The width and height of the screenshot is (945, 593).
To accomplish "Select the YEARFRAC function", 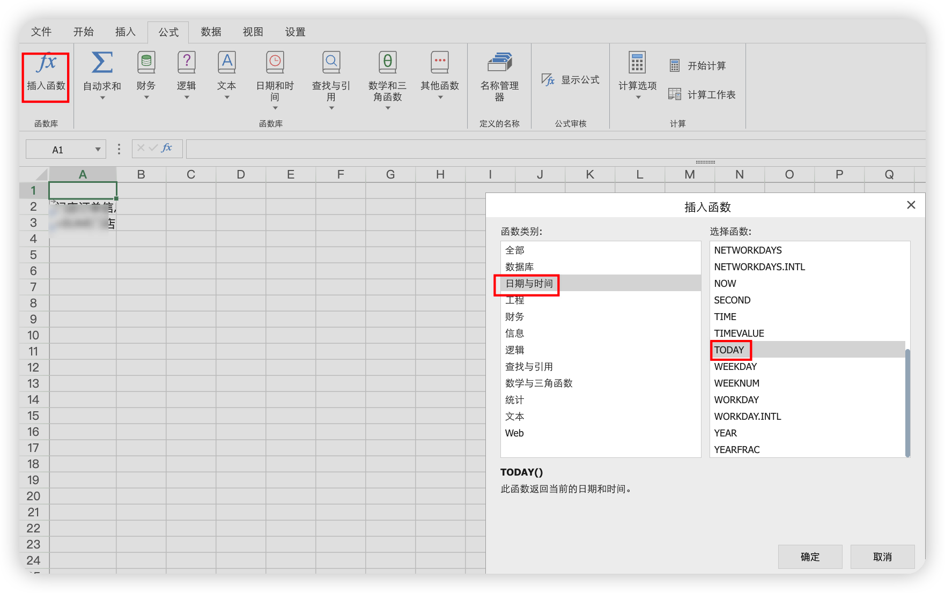I will pyautogui.click(x=808, y=449).
